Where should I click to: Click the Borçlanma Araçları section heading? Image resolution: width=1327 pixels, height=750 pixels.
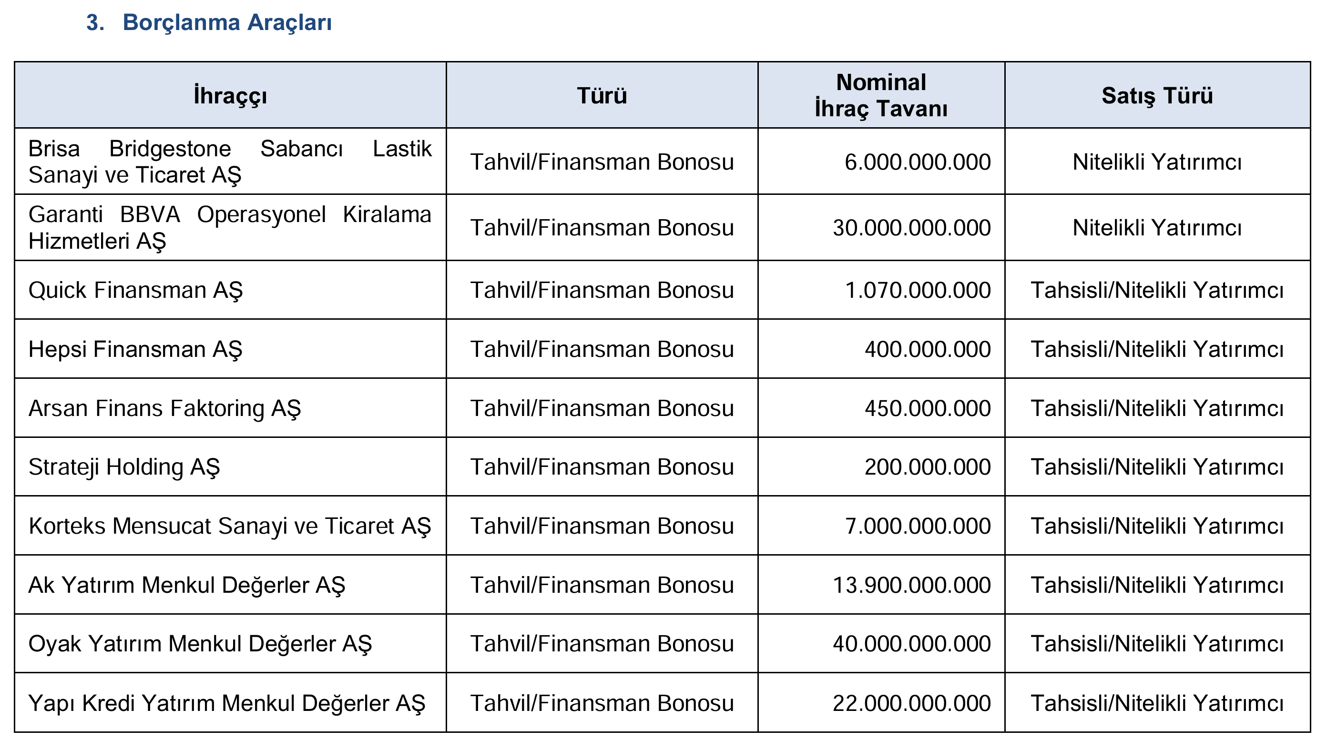click(x=227, y=23)
